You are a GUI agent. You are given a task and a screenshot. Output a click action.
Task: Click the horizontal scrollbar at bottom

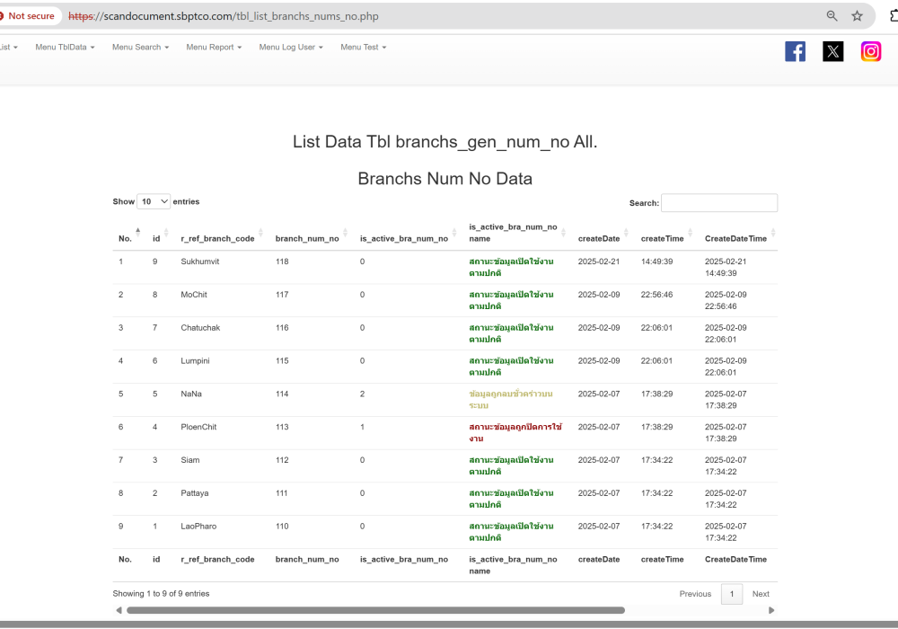375,610
